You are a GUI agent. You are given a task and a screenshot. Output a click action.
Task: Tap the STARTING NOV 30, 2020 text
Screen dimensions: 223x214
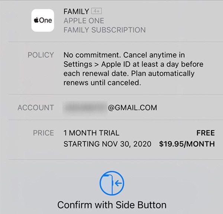click(107, 144)
